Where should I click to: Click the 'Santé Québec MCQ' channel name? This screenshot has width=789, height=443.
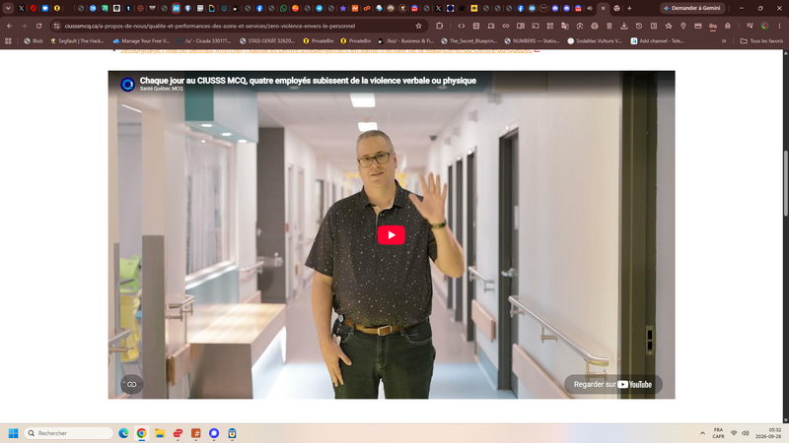(x=161, y=89)
